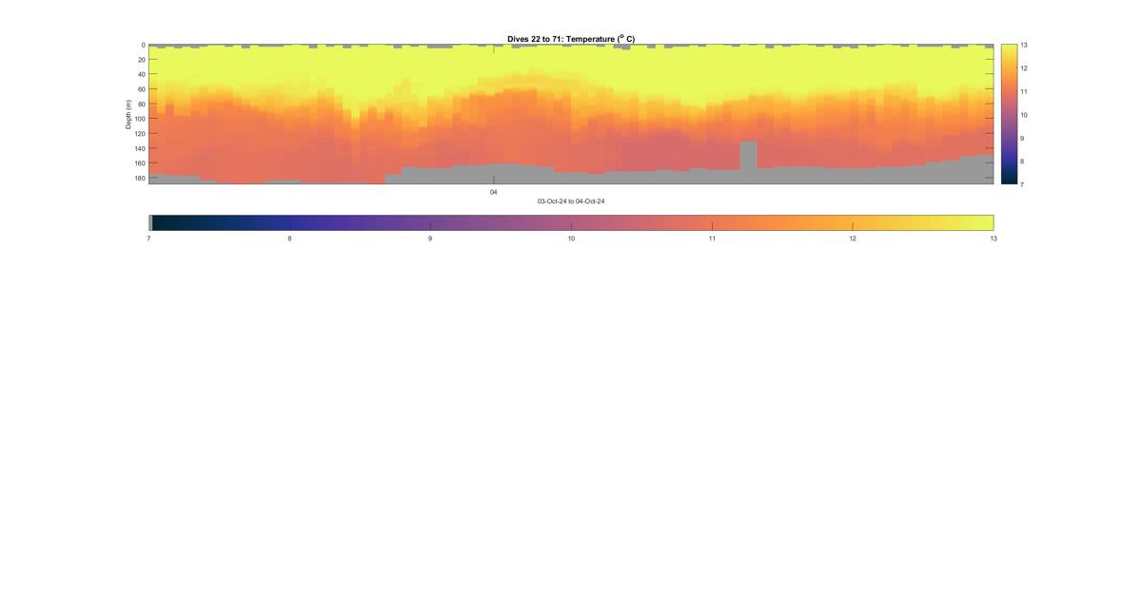The width and height of the screenshot is (1142, 591).
Task: Click the '160' depth axis tick label
Action: point(139,163)
